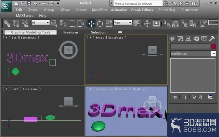Expand the Graphite ribbon minimize dropdown button

(x=120, y=32)
